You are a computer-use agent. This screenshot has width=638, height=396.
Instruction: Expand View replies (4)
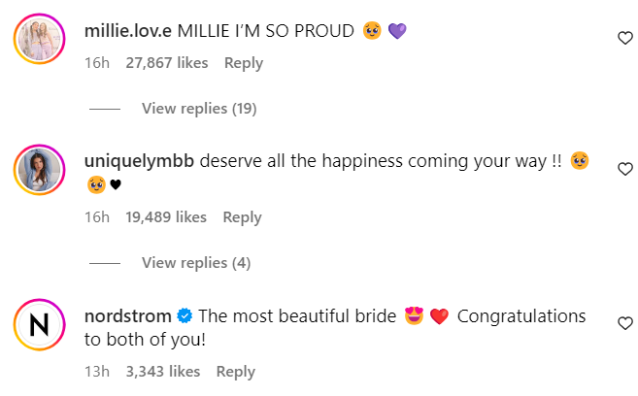coord(194,263)
